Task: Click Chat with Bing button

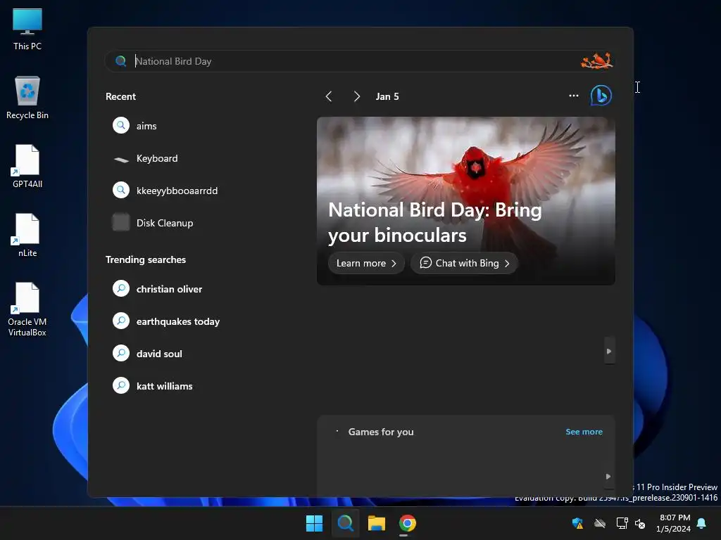Action: [x=465, y=263]
